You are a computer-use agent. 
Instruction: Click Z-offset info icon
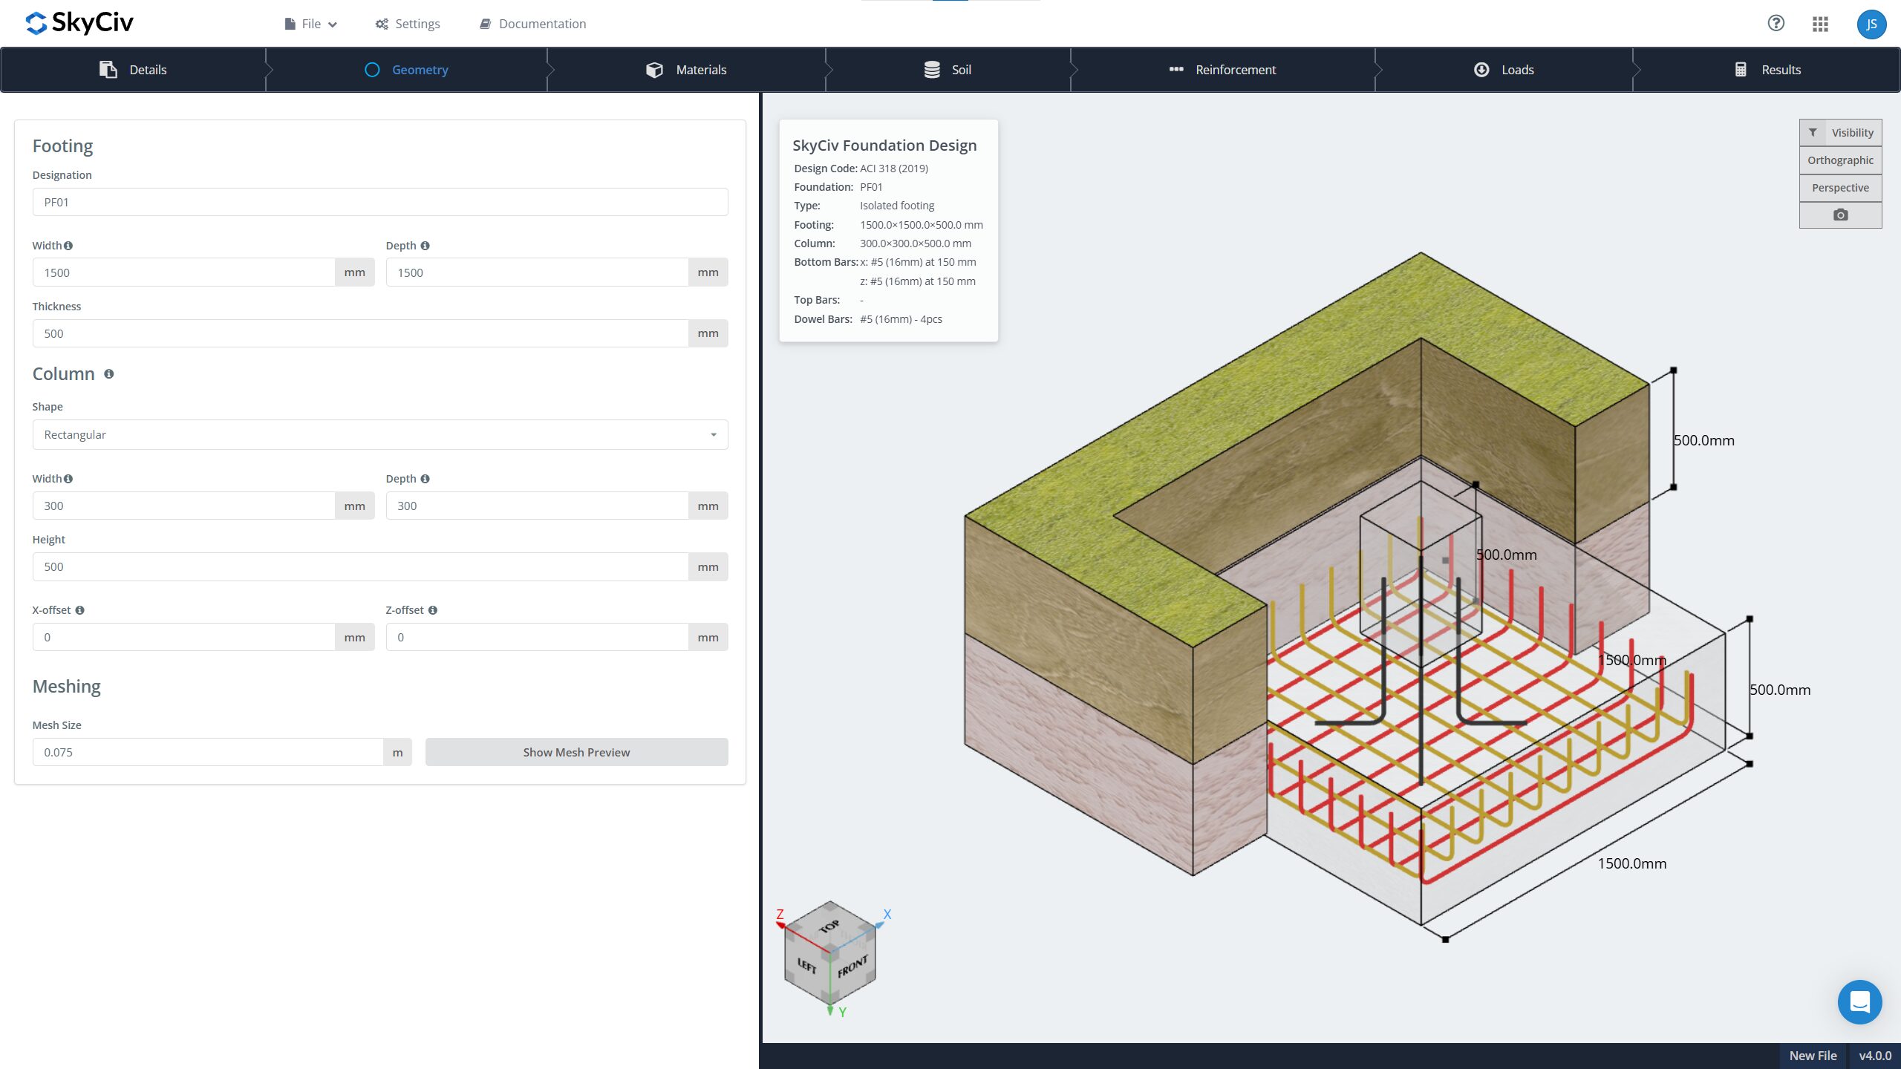point(432,610)
